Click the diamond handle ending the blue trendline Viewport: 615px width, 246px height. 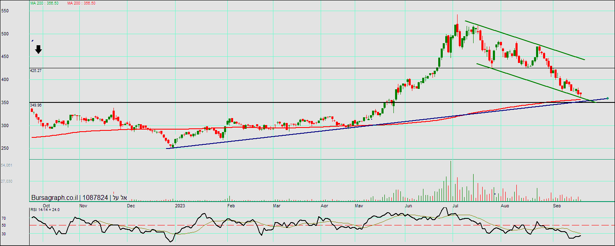pos(607,98)
